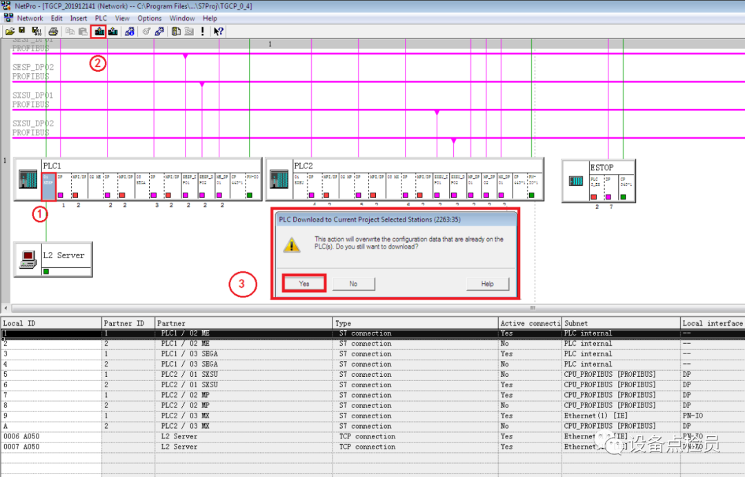
Task: Open the PLC menu
Action: tap(101, 18)
